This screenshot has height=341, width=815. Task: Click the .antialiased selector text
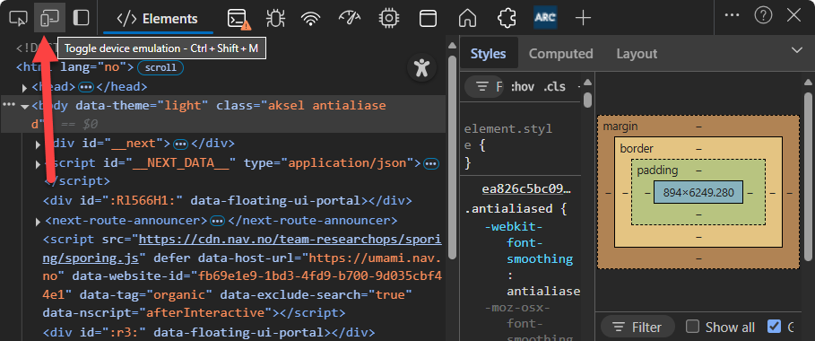[507, 209]
